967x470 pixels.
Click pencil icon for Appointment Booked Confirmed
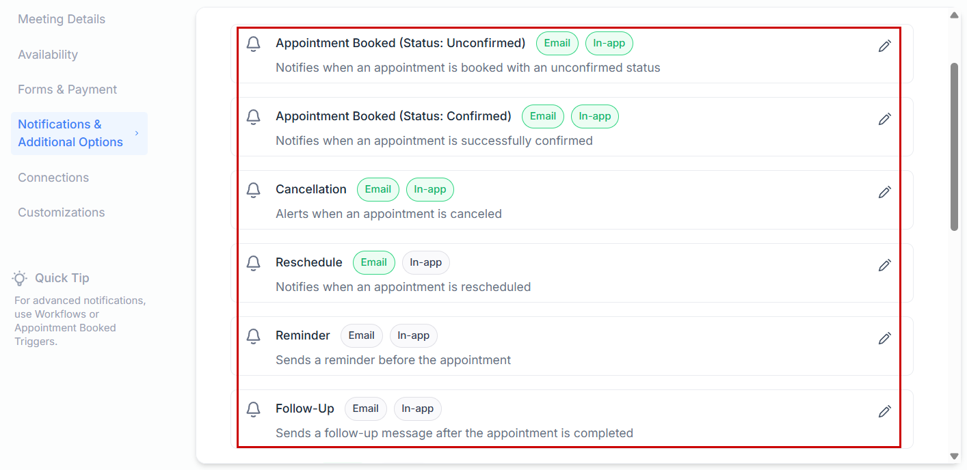click(884, 119)
